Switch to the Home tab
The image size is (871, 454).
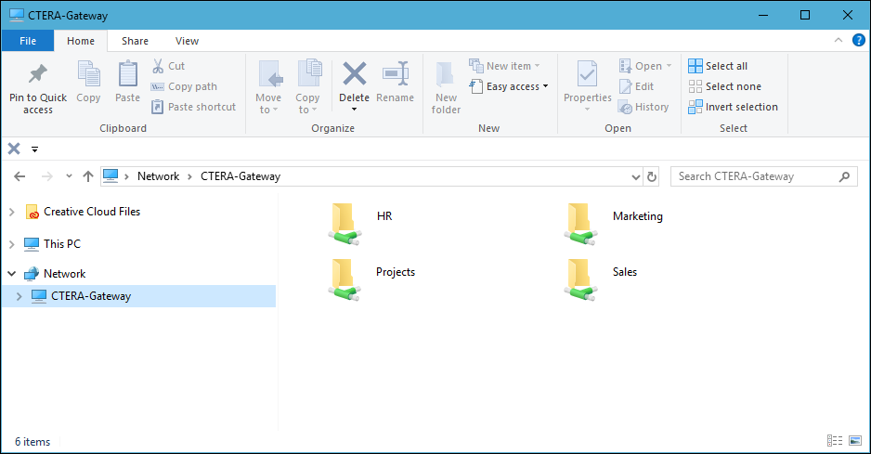pyautogui.click(x=81, y=41)
